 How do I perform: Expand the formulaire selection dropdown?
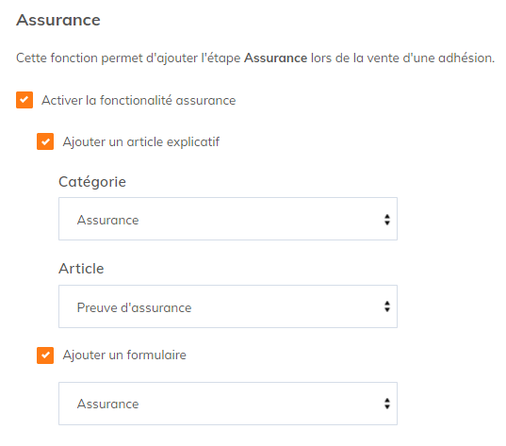point(228,404)
